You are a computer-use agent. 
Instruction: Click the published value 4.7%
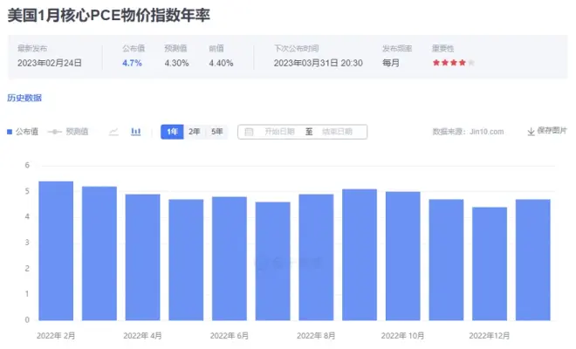(131, 63)
